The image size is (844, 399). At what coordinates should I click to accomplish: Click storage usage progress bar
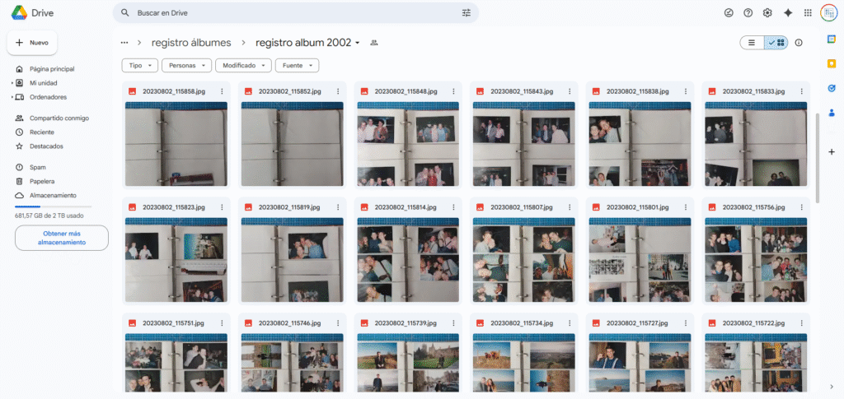(54, 206)
